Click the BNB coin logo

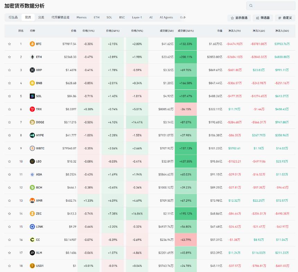pyautogui.click(x=32, y=83)
